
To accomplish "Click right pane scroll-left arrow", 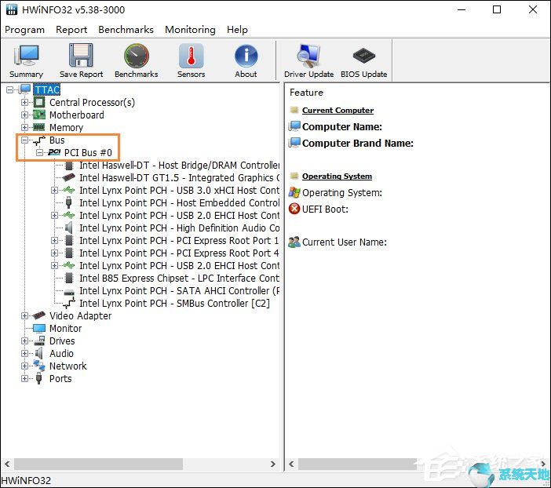I will 291,464.
